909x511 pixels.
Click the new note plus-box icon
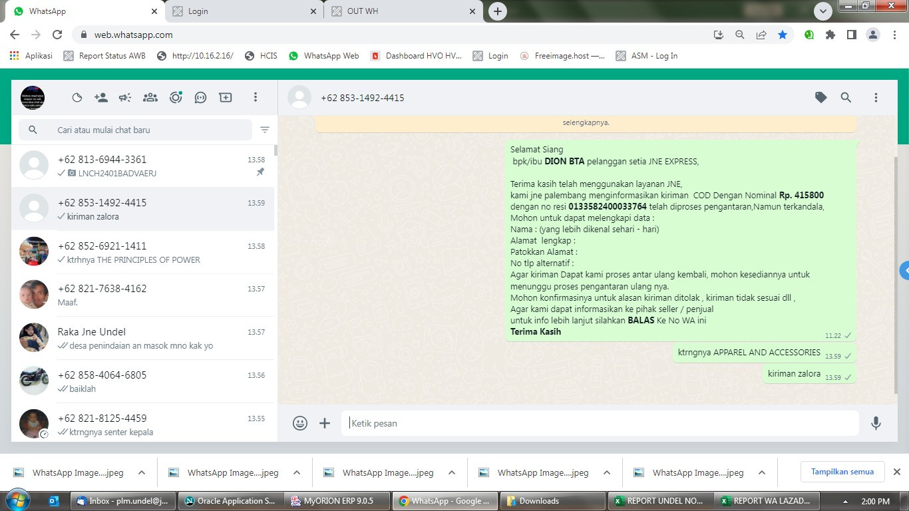(226, 98)
